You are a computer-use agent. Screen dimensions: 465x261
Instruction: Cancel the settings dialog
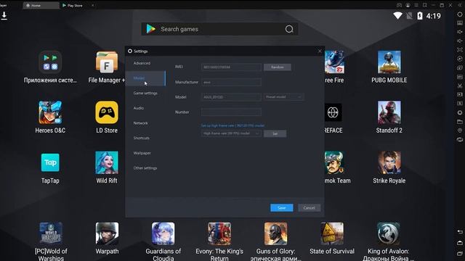309,208
